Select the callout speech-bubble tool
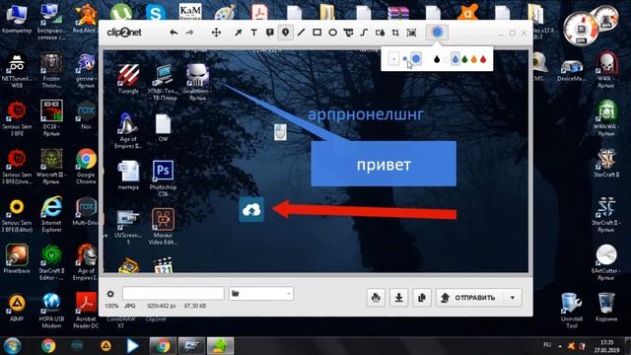631x355 pixels. click(269, 33)
